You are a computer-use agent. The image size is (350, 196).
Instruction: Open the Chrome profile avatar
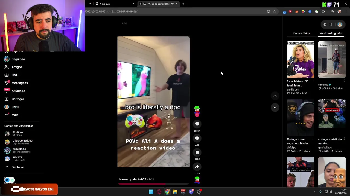tap(339, 11)
